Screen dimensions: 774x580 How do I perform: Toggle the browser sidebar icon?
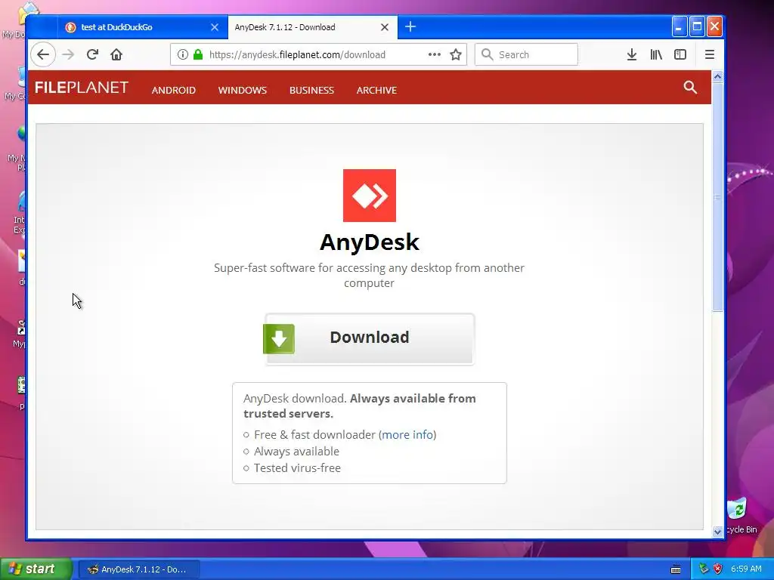point(680,54)
